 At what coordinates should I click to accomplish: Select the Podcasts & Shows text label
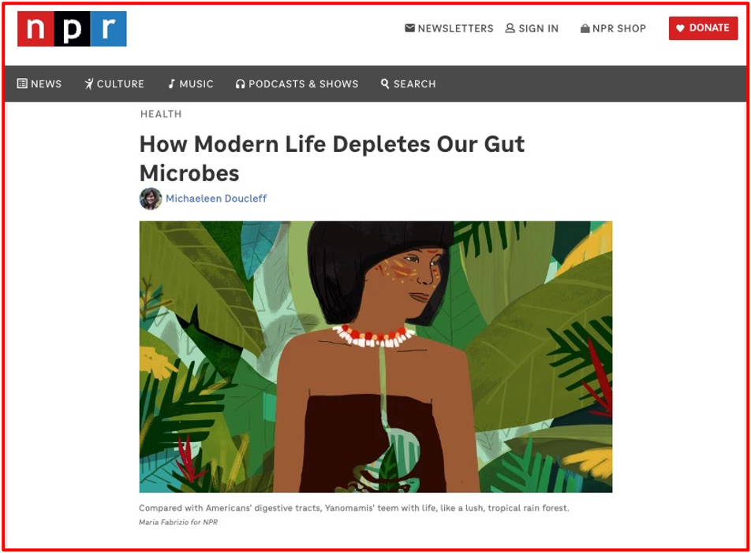point(303,84)
